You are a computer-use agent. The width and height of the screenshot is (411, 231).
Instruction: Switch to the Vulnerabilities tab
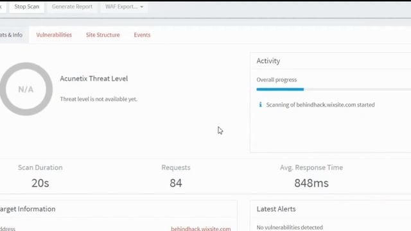click(54, 35)
